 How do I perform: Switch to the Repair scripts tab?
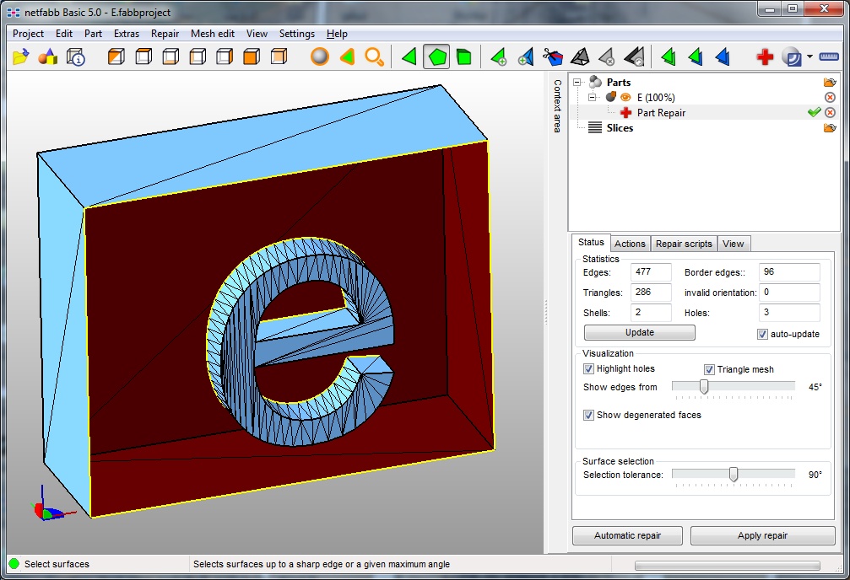684,244
